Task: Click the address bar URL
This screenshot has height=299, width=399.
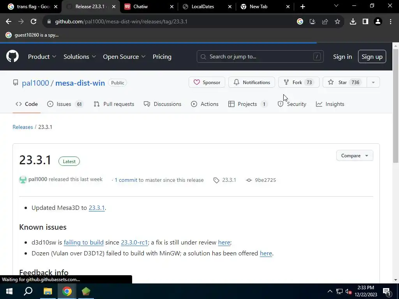Action: [121, 22]
